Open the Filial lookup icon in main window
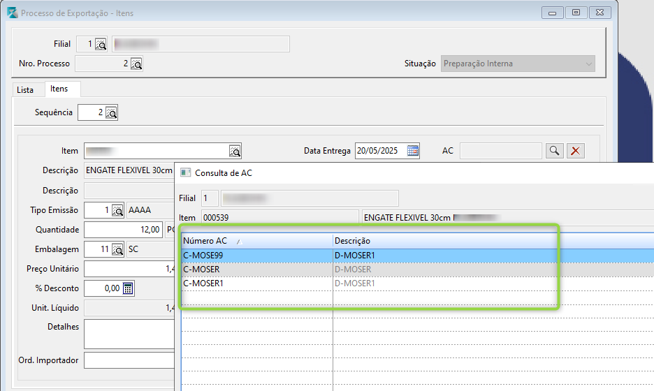 101,44
